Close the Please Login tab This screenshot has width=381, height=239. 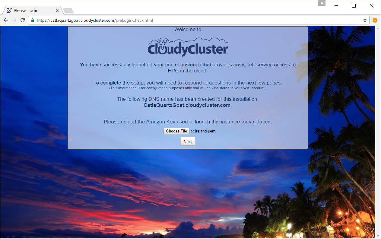(57, 10)
